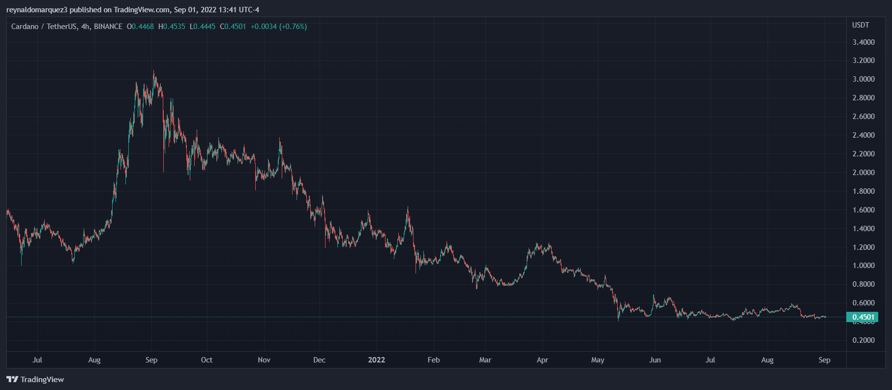This screenshot has width=892, height=390.
Task: Click the Nov label on time axis
Action: pyautogui.click(x=264, y=360)
